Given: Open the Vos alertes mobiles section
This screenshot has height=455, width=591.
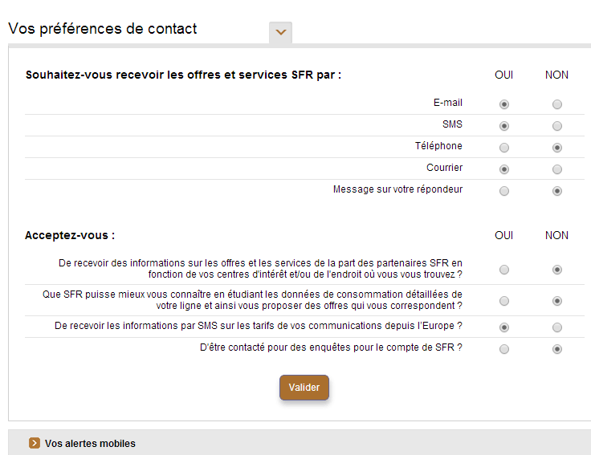Looking at the screenshot, I should click(x=90, y=443).
